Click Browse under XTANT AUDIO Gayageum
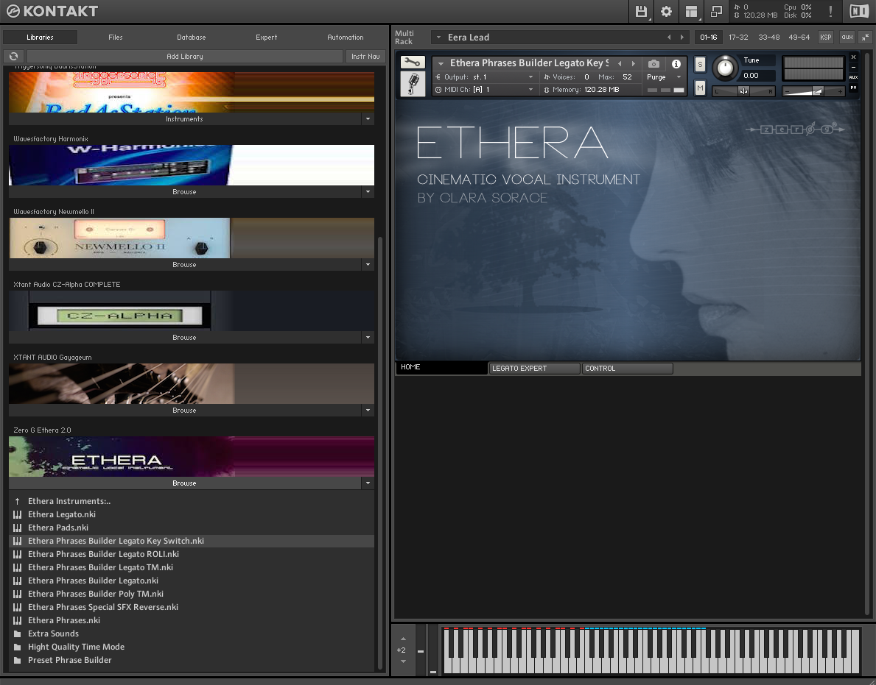 [185, 410]
